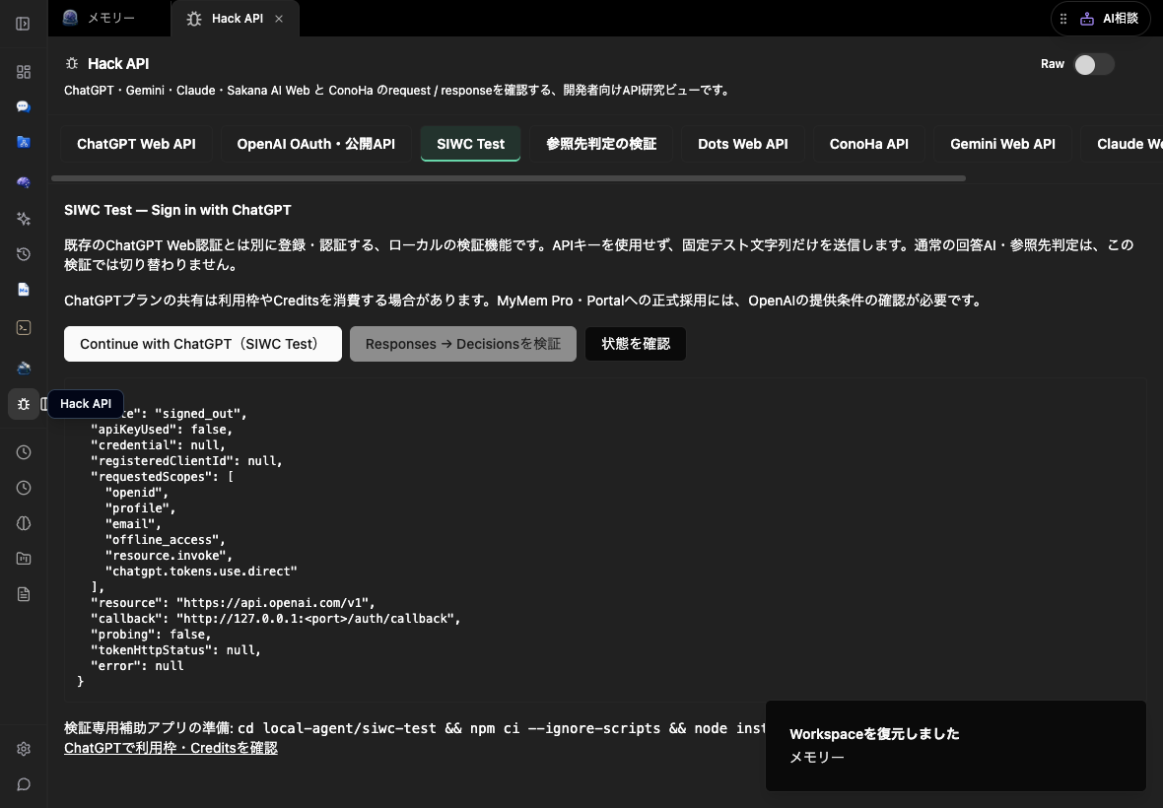Select the Hack API bug icon in sidebar

tap(23, 404)
